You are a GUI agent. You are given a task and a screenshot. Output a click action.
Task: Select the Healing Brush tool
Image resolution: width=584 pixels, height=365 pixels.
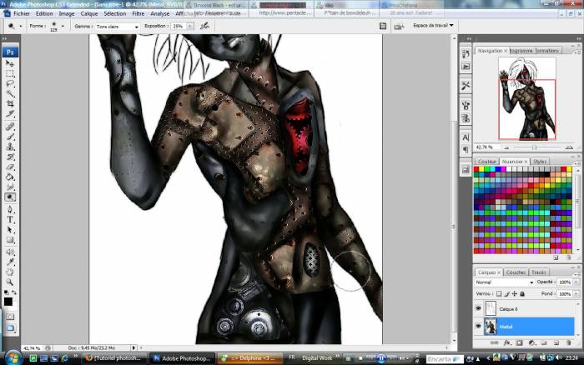coord(10,127)
